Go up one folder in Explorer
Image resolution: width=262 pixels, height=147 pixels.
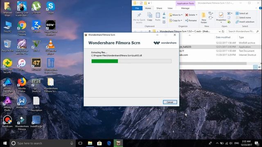click(149, 31)
